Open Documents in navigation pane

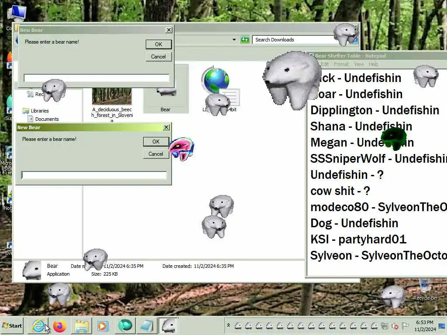47,119
